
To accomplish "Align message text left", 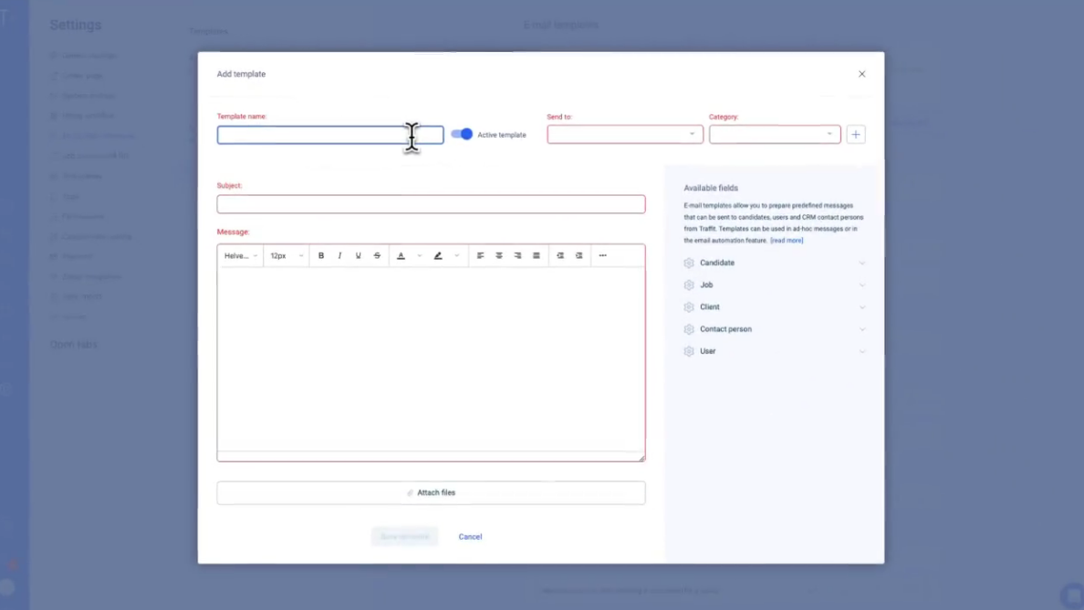I will (x=481, y=255).
